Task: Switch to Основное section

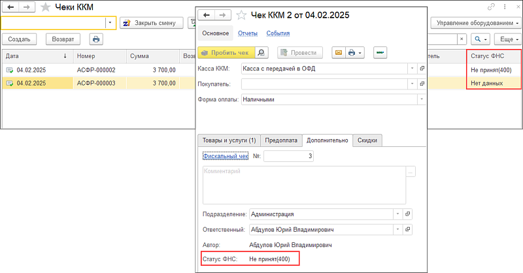Action: coord(216,33)
